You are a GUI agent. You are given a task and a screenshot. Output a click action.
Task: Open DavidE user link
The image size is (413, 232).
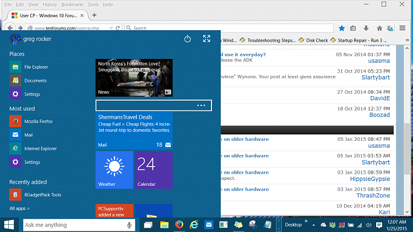tap(380, 98)
